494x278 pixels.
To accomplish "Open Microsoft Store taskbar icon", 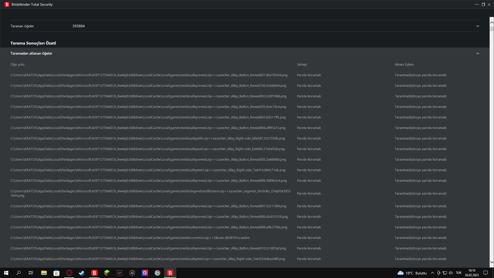I will pyautogui.click(x=56, y=273).
